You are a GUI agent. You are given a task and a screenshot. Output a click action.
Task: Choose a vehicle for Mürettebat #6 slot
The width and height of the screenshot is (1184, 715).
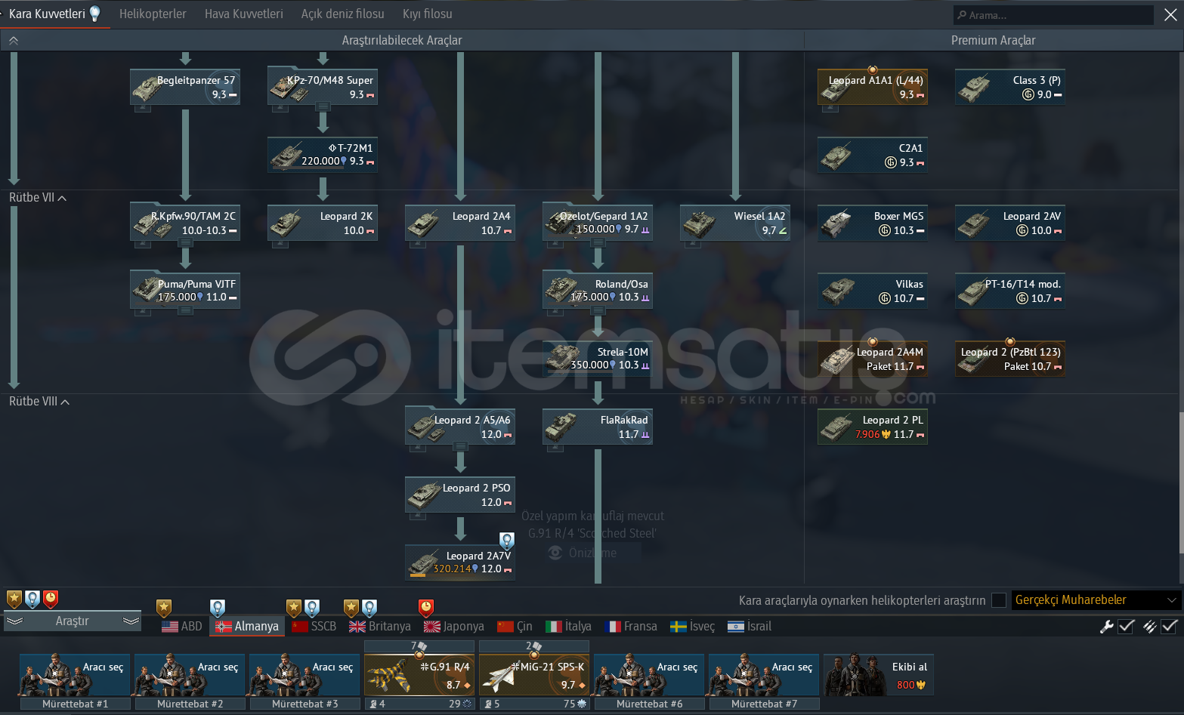tap(649, 675)
